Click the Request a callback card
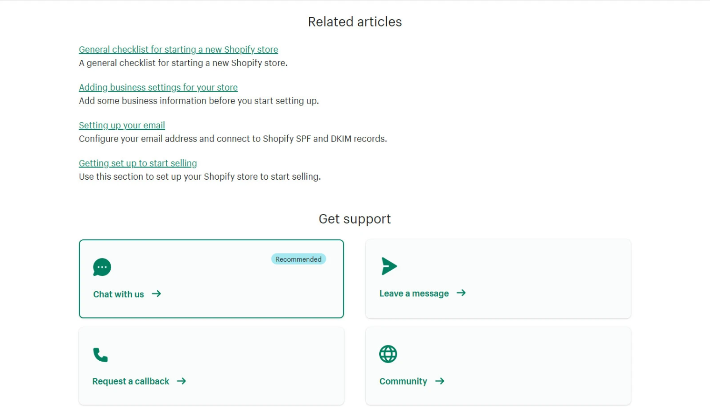Screen dimensions: 710x420 (x=211, y=365)
